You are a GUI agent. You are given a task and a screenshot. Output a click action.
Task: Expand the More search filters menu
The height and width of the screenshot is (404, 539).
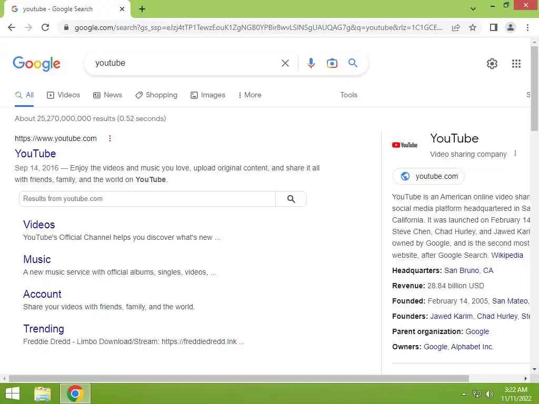(x=250, y=95)
